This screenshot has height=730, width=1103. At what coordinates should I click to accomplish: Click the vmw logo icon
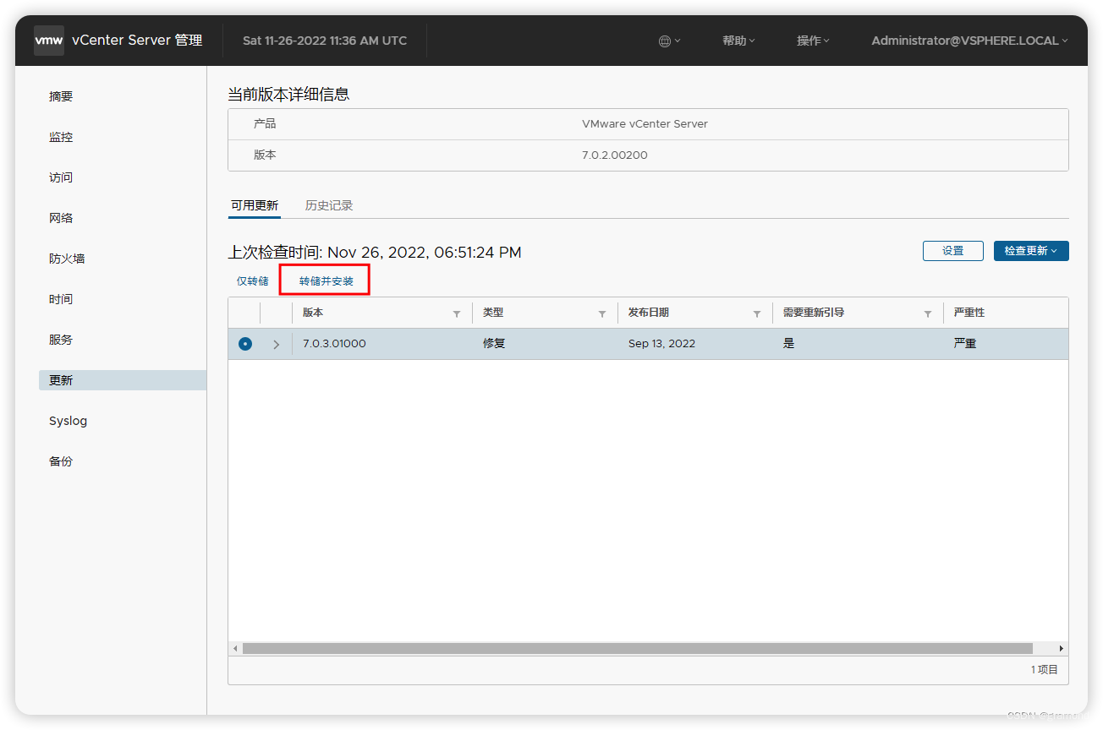coord(49,41)
